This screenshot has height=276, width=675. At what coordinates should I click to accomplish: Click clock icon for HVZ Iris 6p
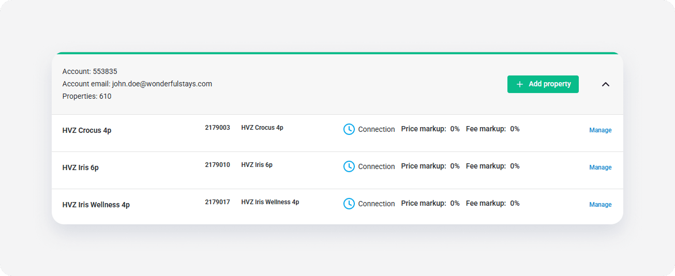(349, 166)
